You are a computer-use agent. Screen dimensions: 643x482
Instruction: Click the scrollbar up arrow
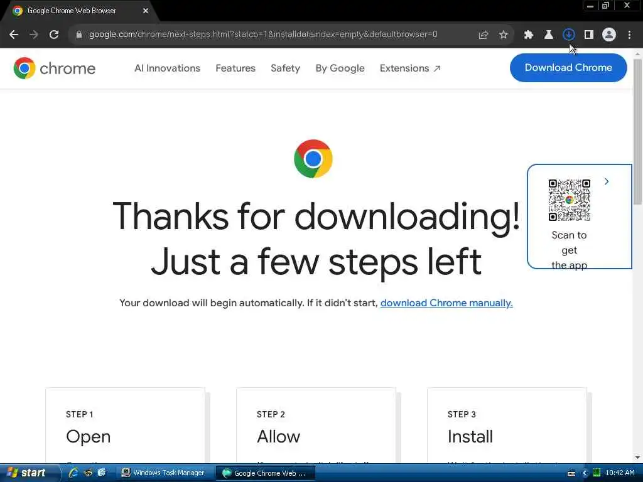(x=637, y=54)
